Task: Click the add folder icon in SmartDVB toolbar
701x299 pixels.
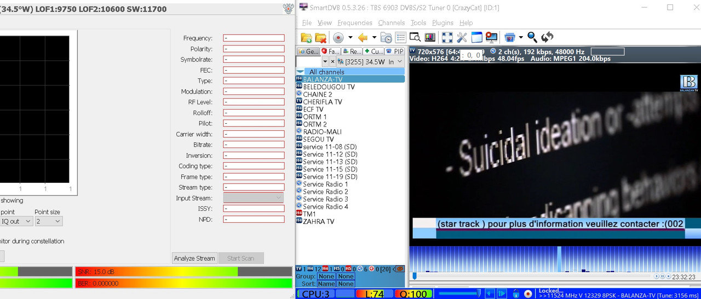Action: 306,37
